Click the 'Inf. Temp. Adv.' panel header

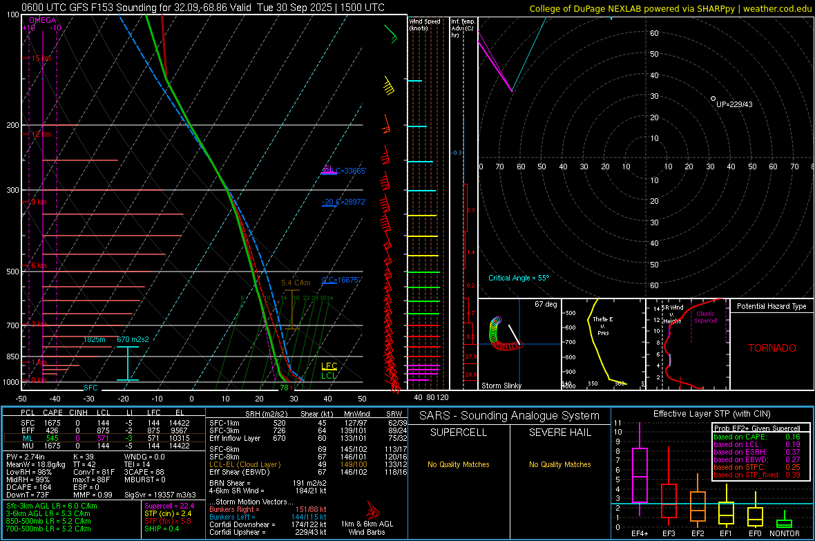(463, 28)
